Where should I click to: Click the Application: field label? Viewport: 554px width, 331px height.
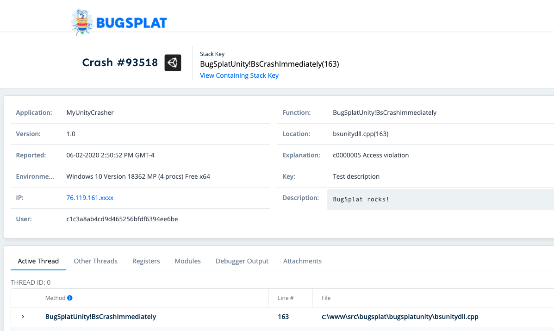pos(34,112)
